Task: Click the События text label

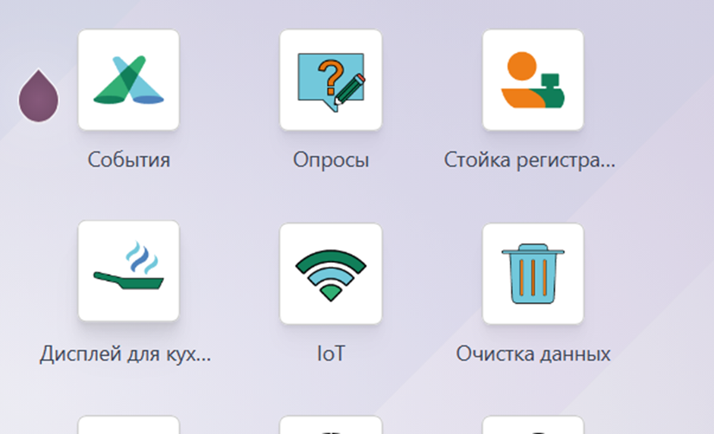Action: [x=129, y=160]
